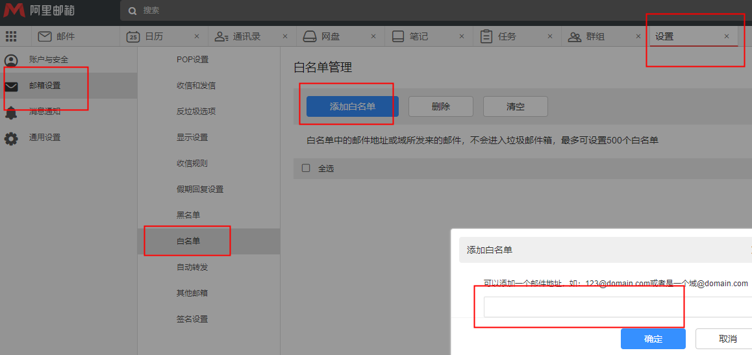Open the calendar icon tab

tap(133, 36)
